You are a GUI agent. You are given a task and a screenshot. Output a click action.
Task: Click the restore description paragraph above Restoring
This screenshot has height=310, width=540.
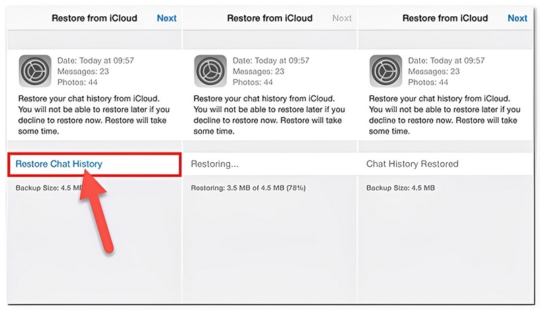click(269, 115)
